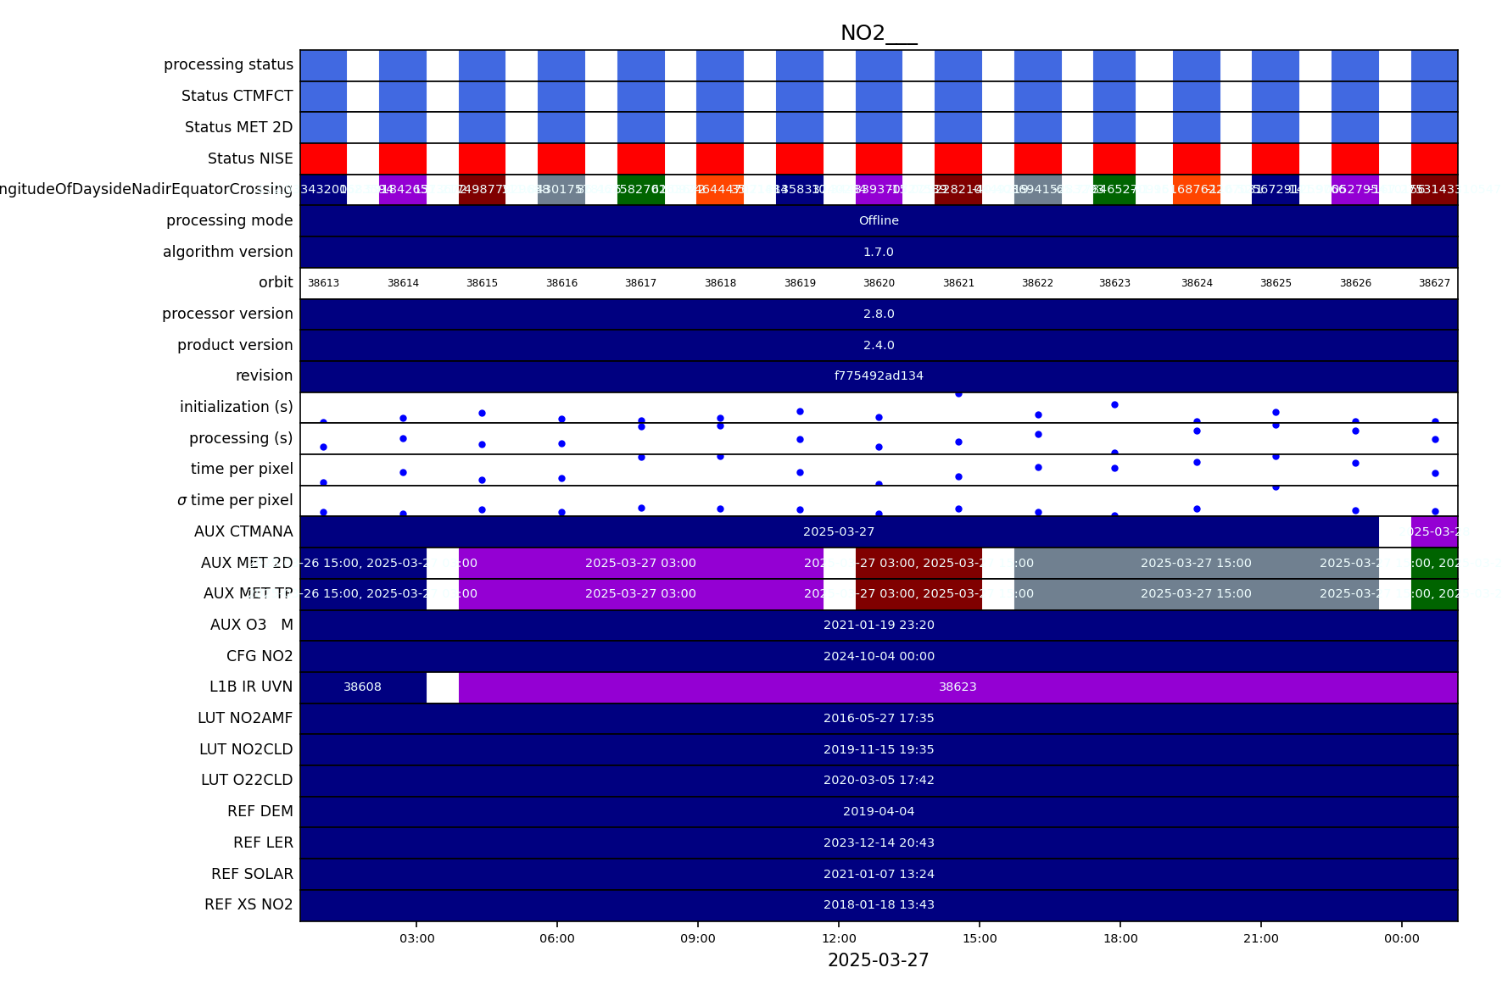
Task: Click gray AUX MET 2D segment labeled 2025-03-27 15:00
Action: (1195, 563)
